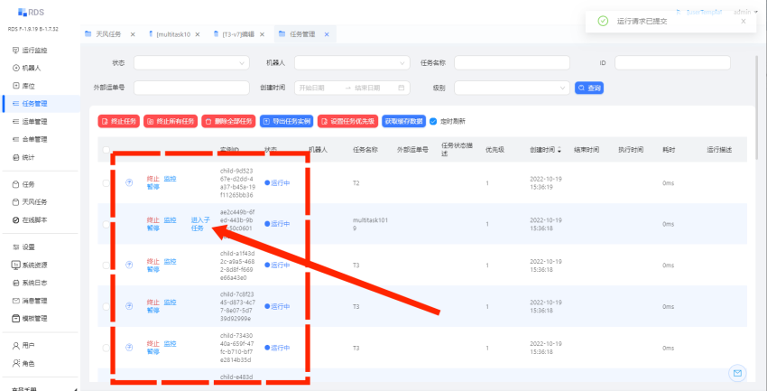Viewport: 767px width, 391px height.
Task: Click the child icon in the T2 row
Action: click(128, 183)
